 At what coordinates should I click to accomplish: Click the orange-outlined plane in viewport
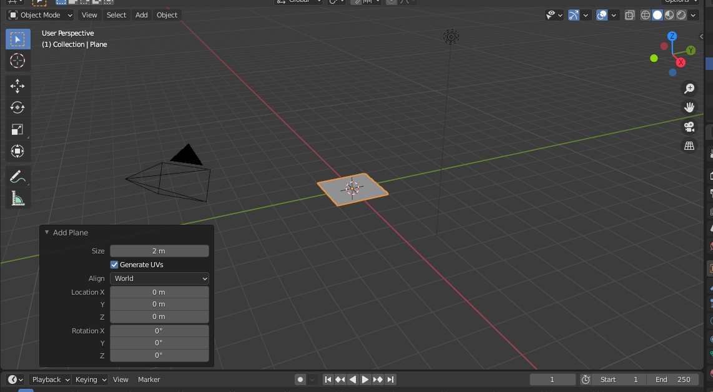[x=353, y=189]
